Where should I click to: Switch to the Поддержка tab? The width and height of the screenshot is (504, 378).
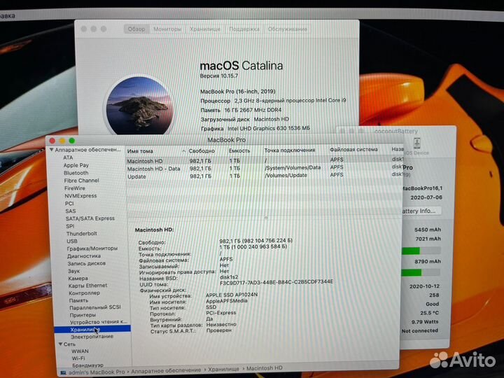point(244,29)
